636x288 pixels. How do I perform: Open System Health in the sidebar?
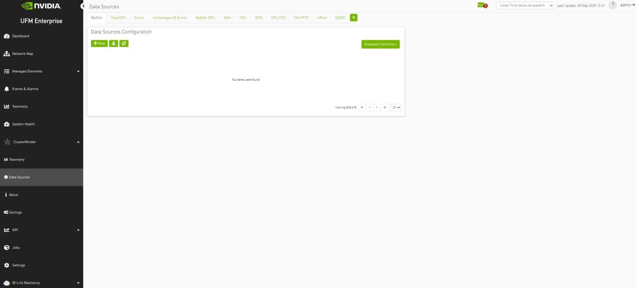23,124
